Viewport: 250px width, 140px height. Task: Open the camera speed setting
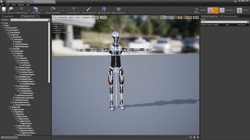click(x=196, y=17)
